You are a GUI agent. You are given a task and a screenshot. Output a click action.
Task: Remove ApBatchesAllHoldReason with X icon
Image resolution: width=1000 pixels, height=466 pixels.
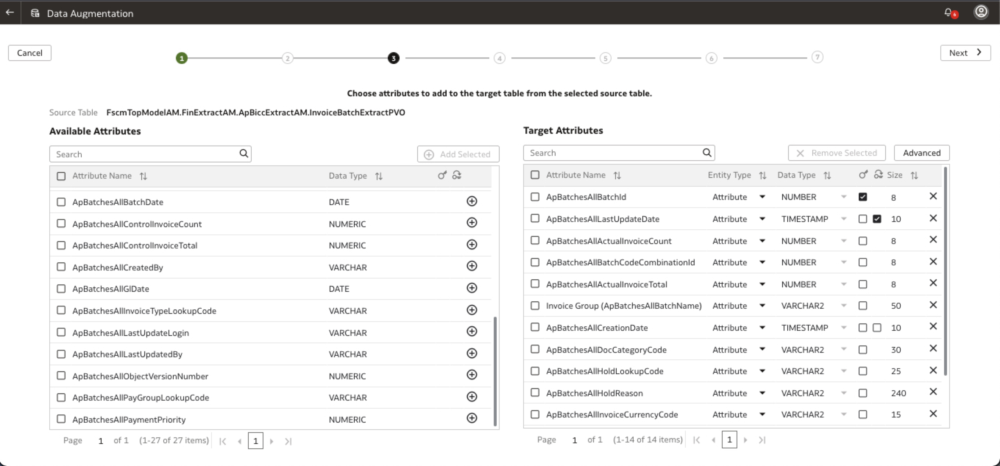(933, 392)
